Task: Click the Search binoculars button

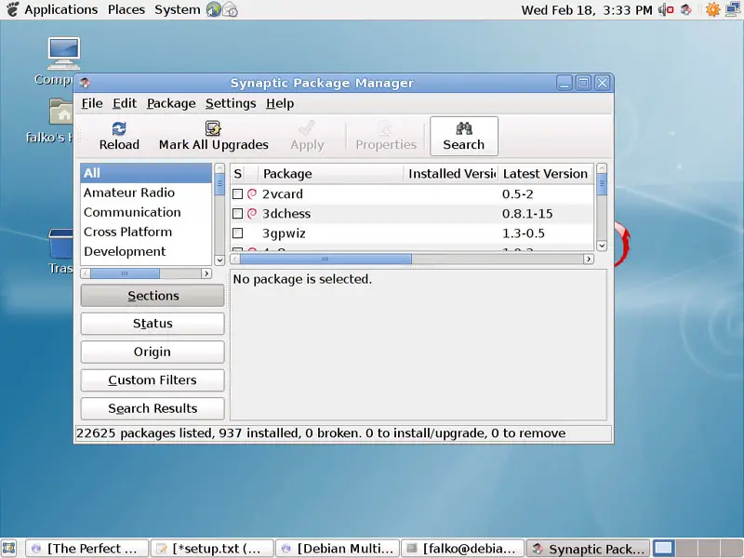Action: (463, 136)
